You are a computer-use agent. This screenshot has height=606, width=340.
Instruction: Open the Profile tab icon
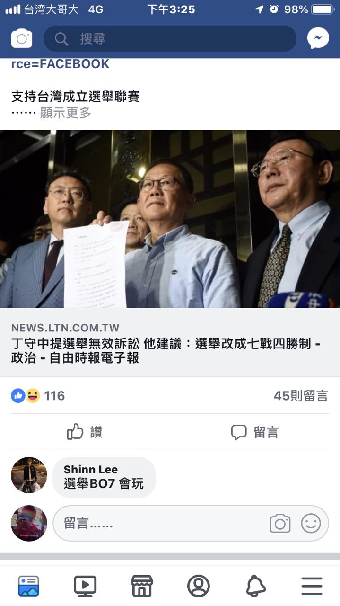(x=199, y=586)
